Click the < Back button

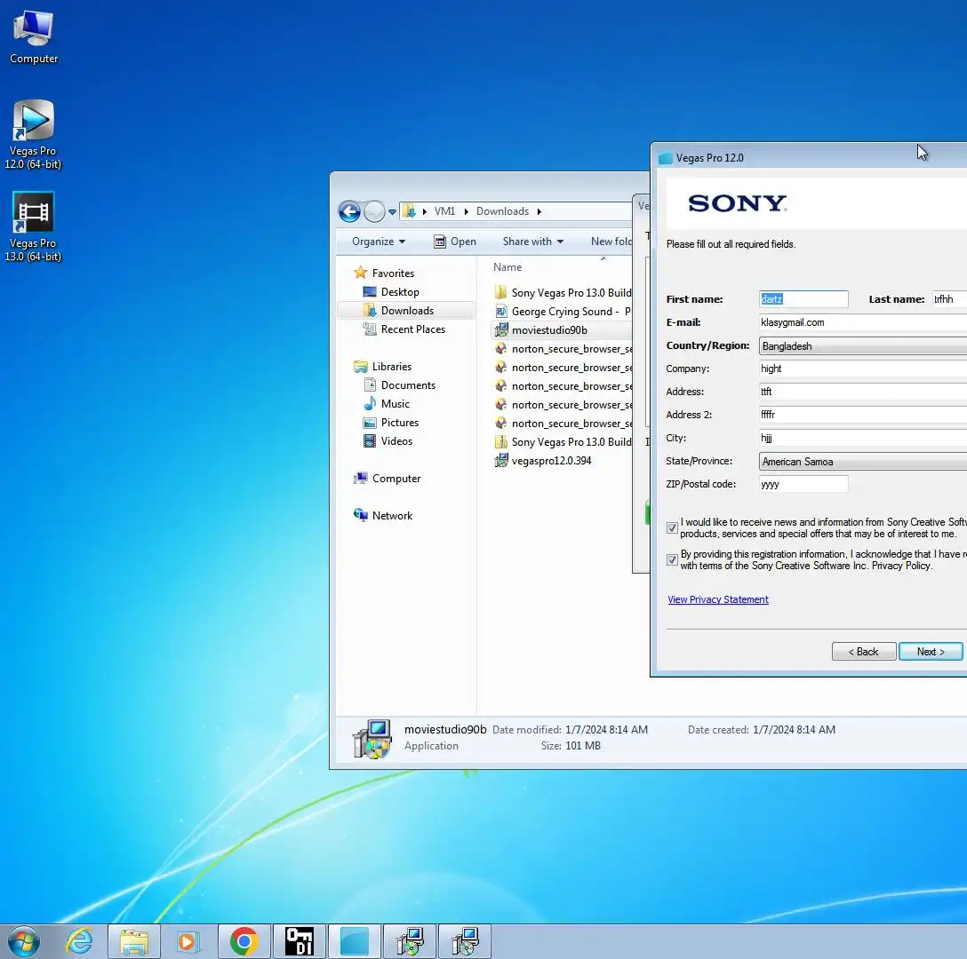[863, 652]
